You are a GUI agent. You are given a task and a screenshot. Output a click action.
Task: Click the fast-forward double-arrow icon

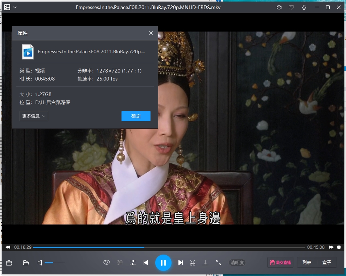pyautogui.click(x=331, y=247)
